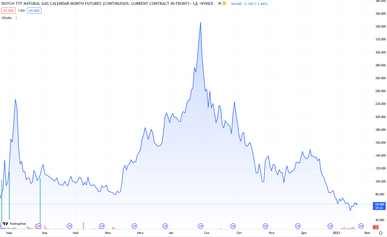The height and width of the screenshot is (237, 387).
Task: Open chart settings gear icon
Action: [381, 233]
